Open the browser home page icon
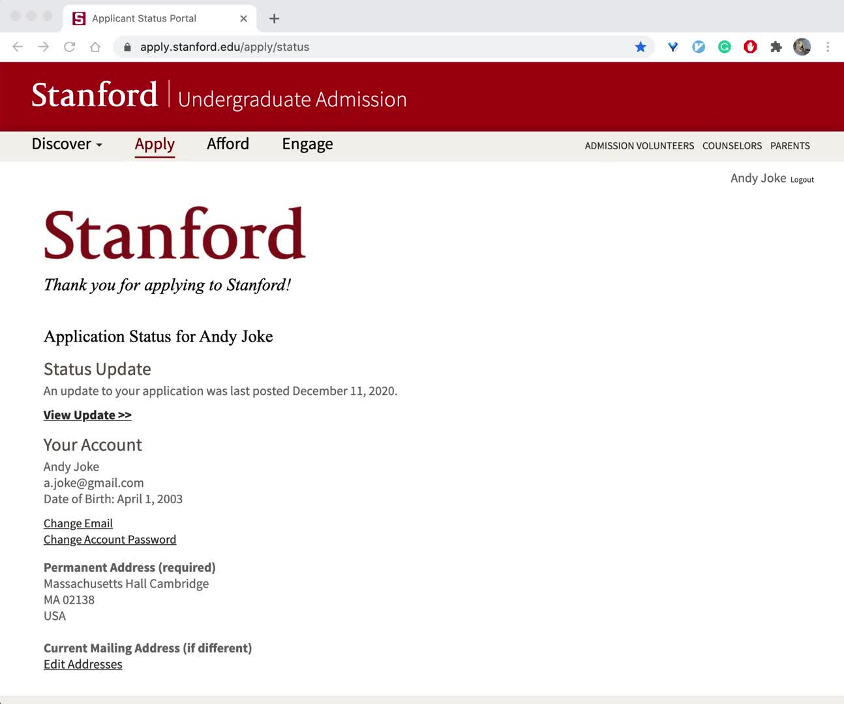Screen dimensions: 844x704 click(x=95, y=47)
